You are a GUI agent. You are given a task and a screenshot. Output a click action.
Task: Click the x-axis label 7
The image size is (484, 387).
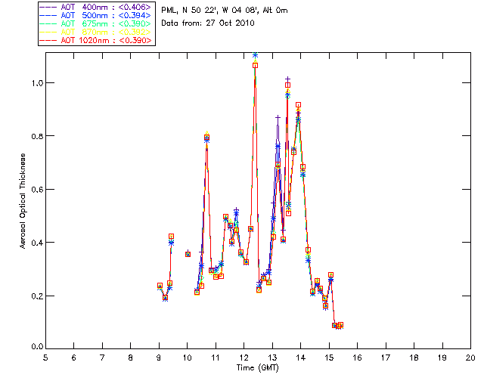102,358
